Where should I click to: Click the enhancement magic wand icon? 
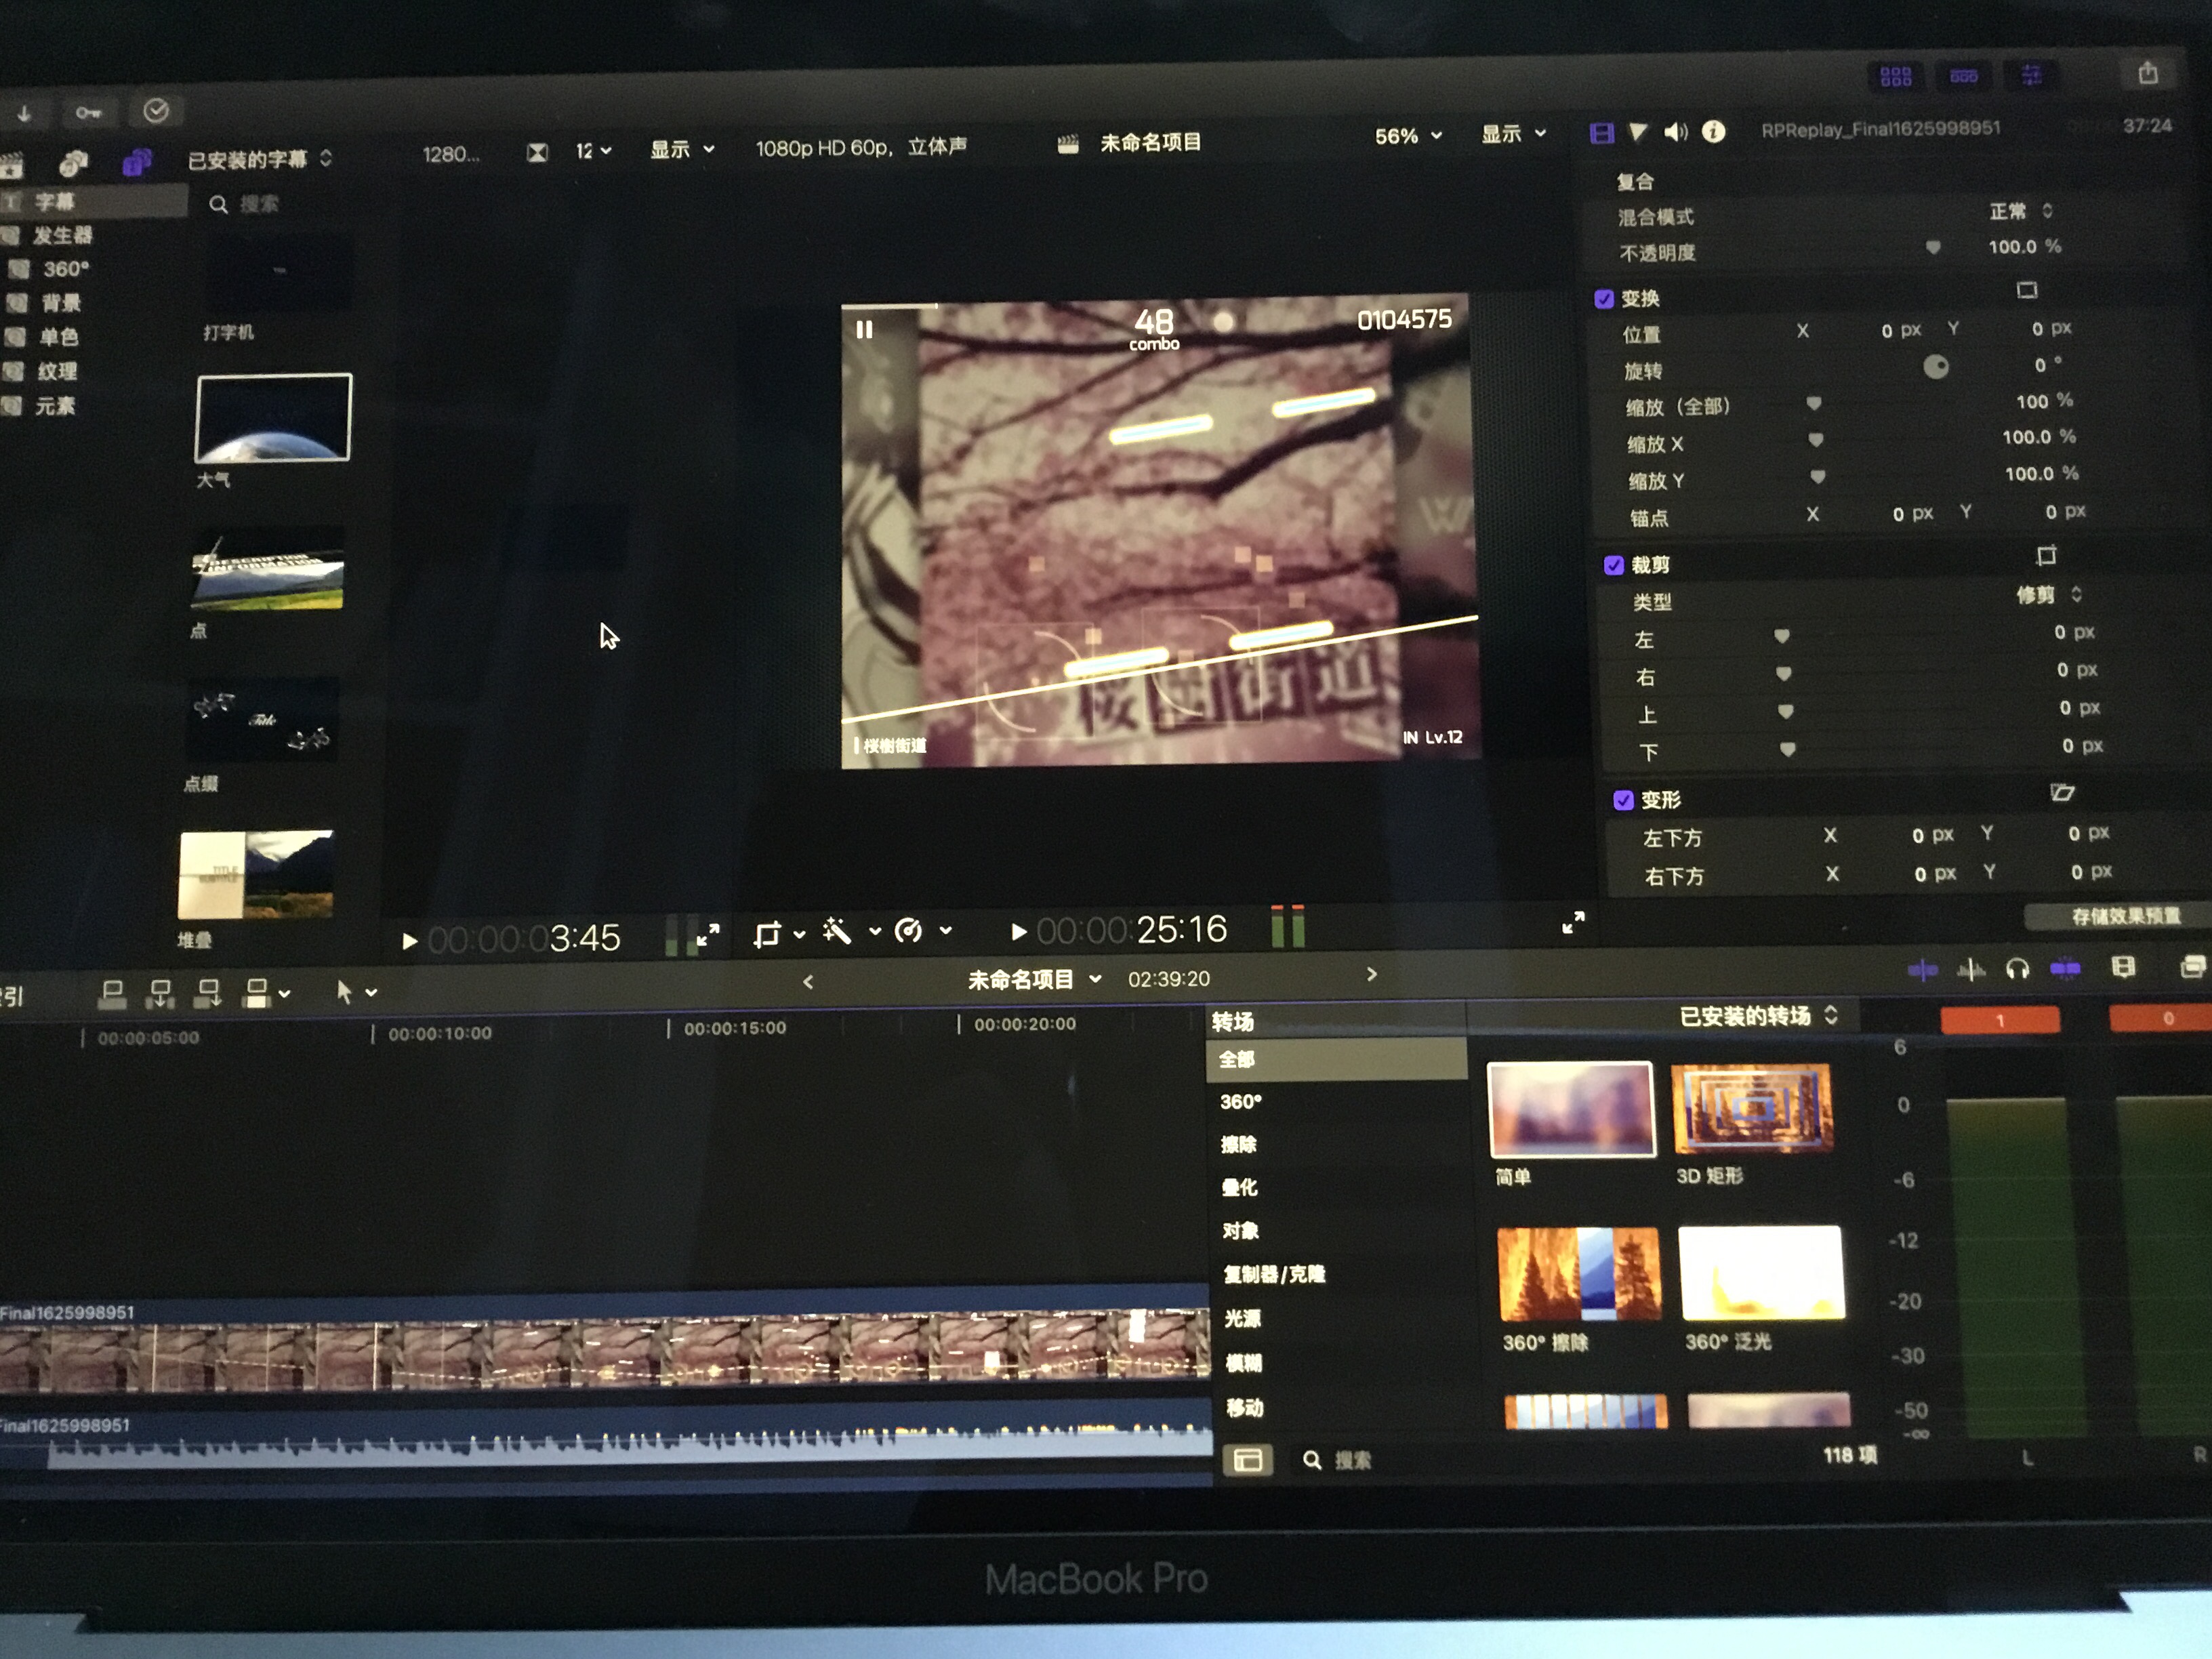837,932
